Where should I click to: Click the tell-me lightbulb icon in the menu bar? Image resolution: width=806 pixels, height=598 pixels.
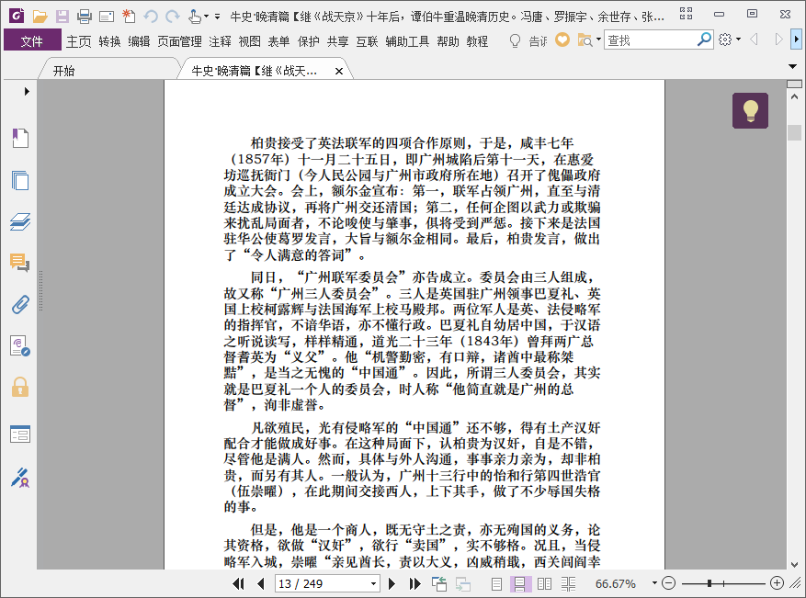[x=515, y=40]
